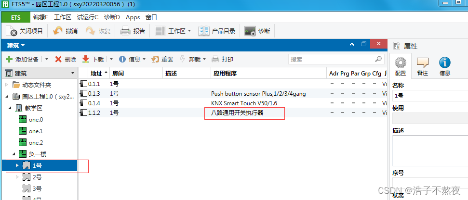Viewport: 468px width, 200px height.
Task: Switch to the 信息 properties tab
Action: tap(445, 66)
